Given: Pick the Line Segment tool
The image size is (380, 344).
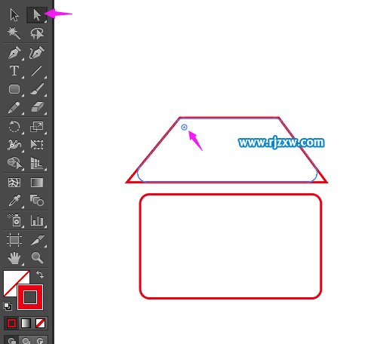Looking at the screenshot, I should click(x=37, y=71).
